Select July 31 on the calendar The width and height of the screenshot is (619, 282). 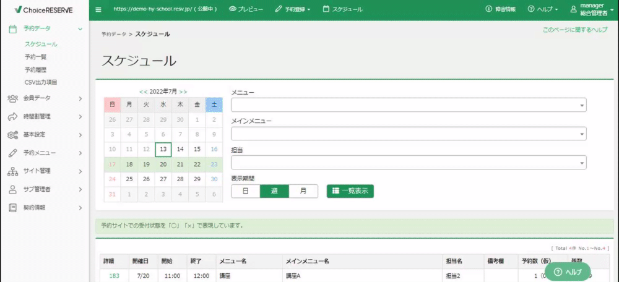click(113, 194)
